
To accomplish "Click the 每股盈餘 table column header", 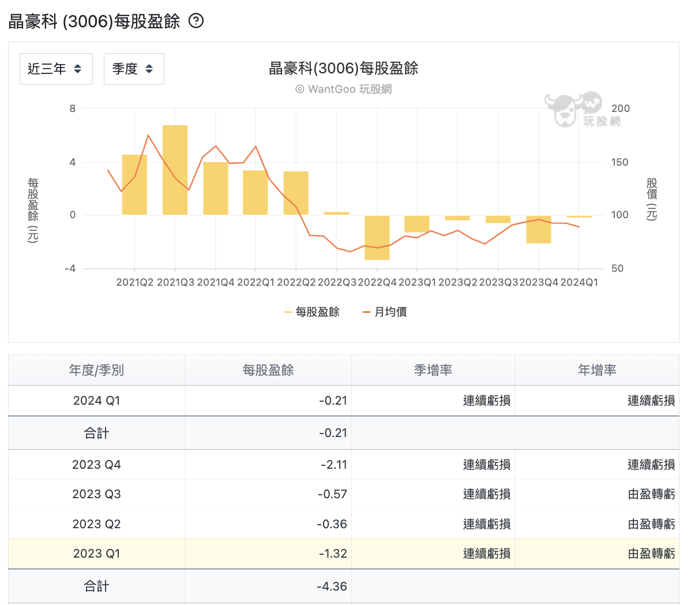I will click(x=268, y=370).
